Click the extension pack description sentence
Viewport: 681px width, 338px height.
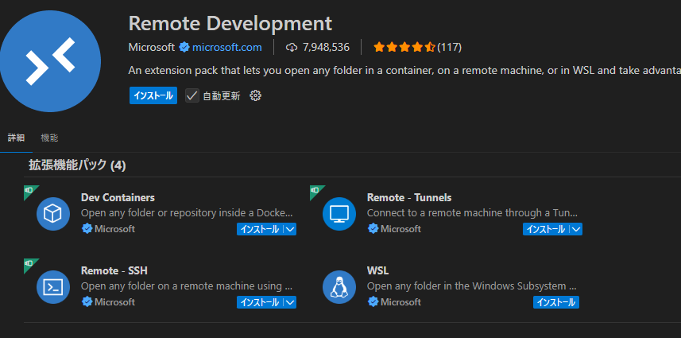(x=404, y=70)
